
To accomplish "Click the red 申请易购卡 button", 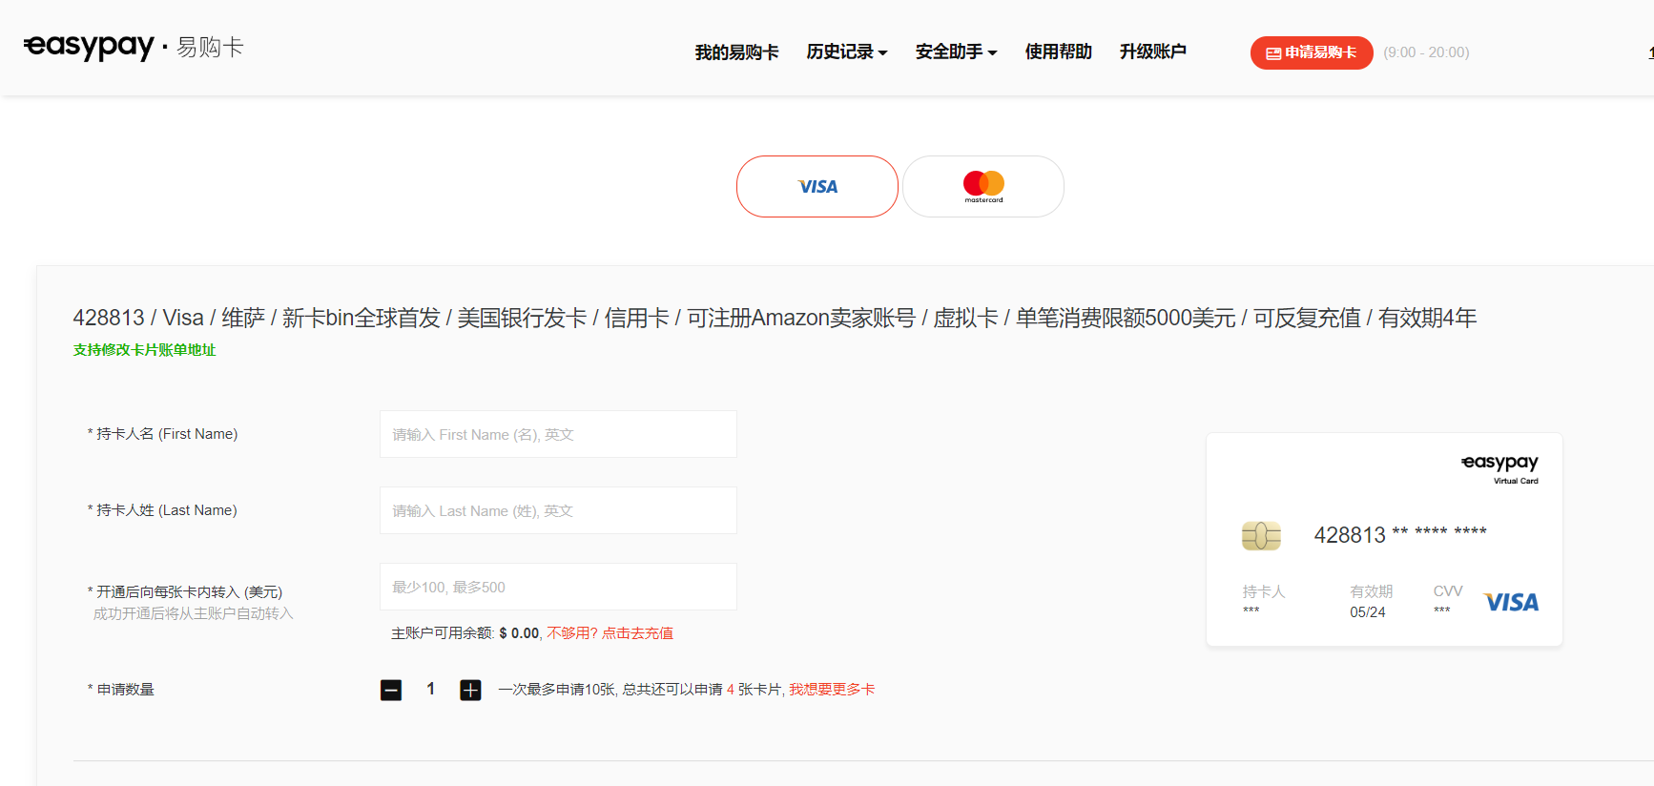I will [x=1311, y=52].
